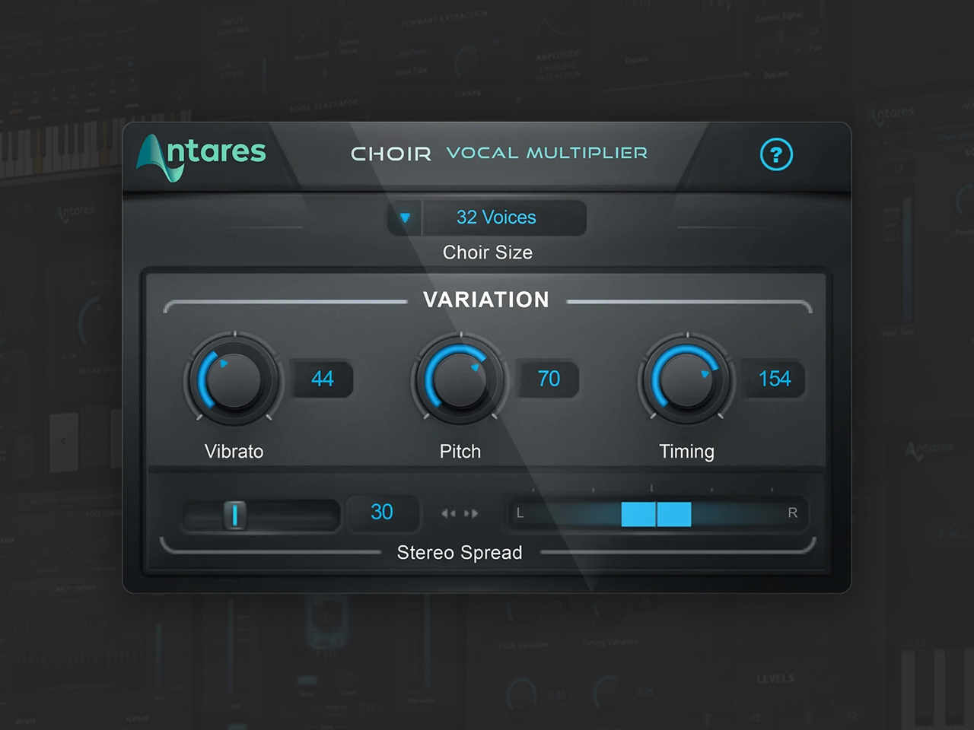This screenshot has height=730, width=974.
Task: Click the "Stereo Spread" label
Action: pos(460,553)
